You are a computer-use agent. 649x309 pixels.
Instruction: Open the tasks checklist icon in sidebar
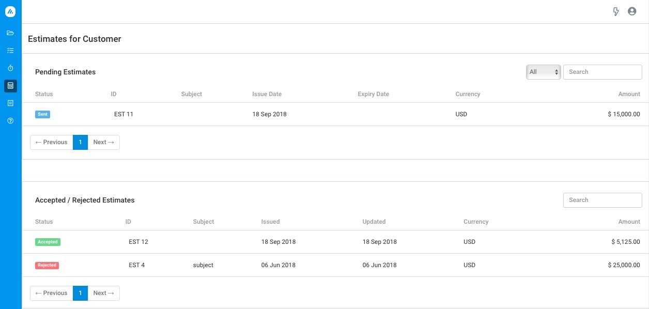10,51
